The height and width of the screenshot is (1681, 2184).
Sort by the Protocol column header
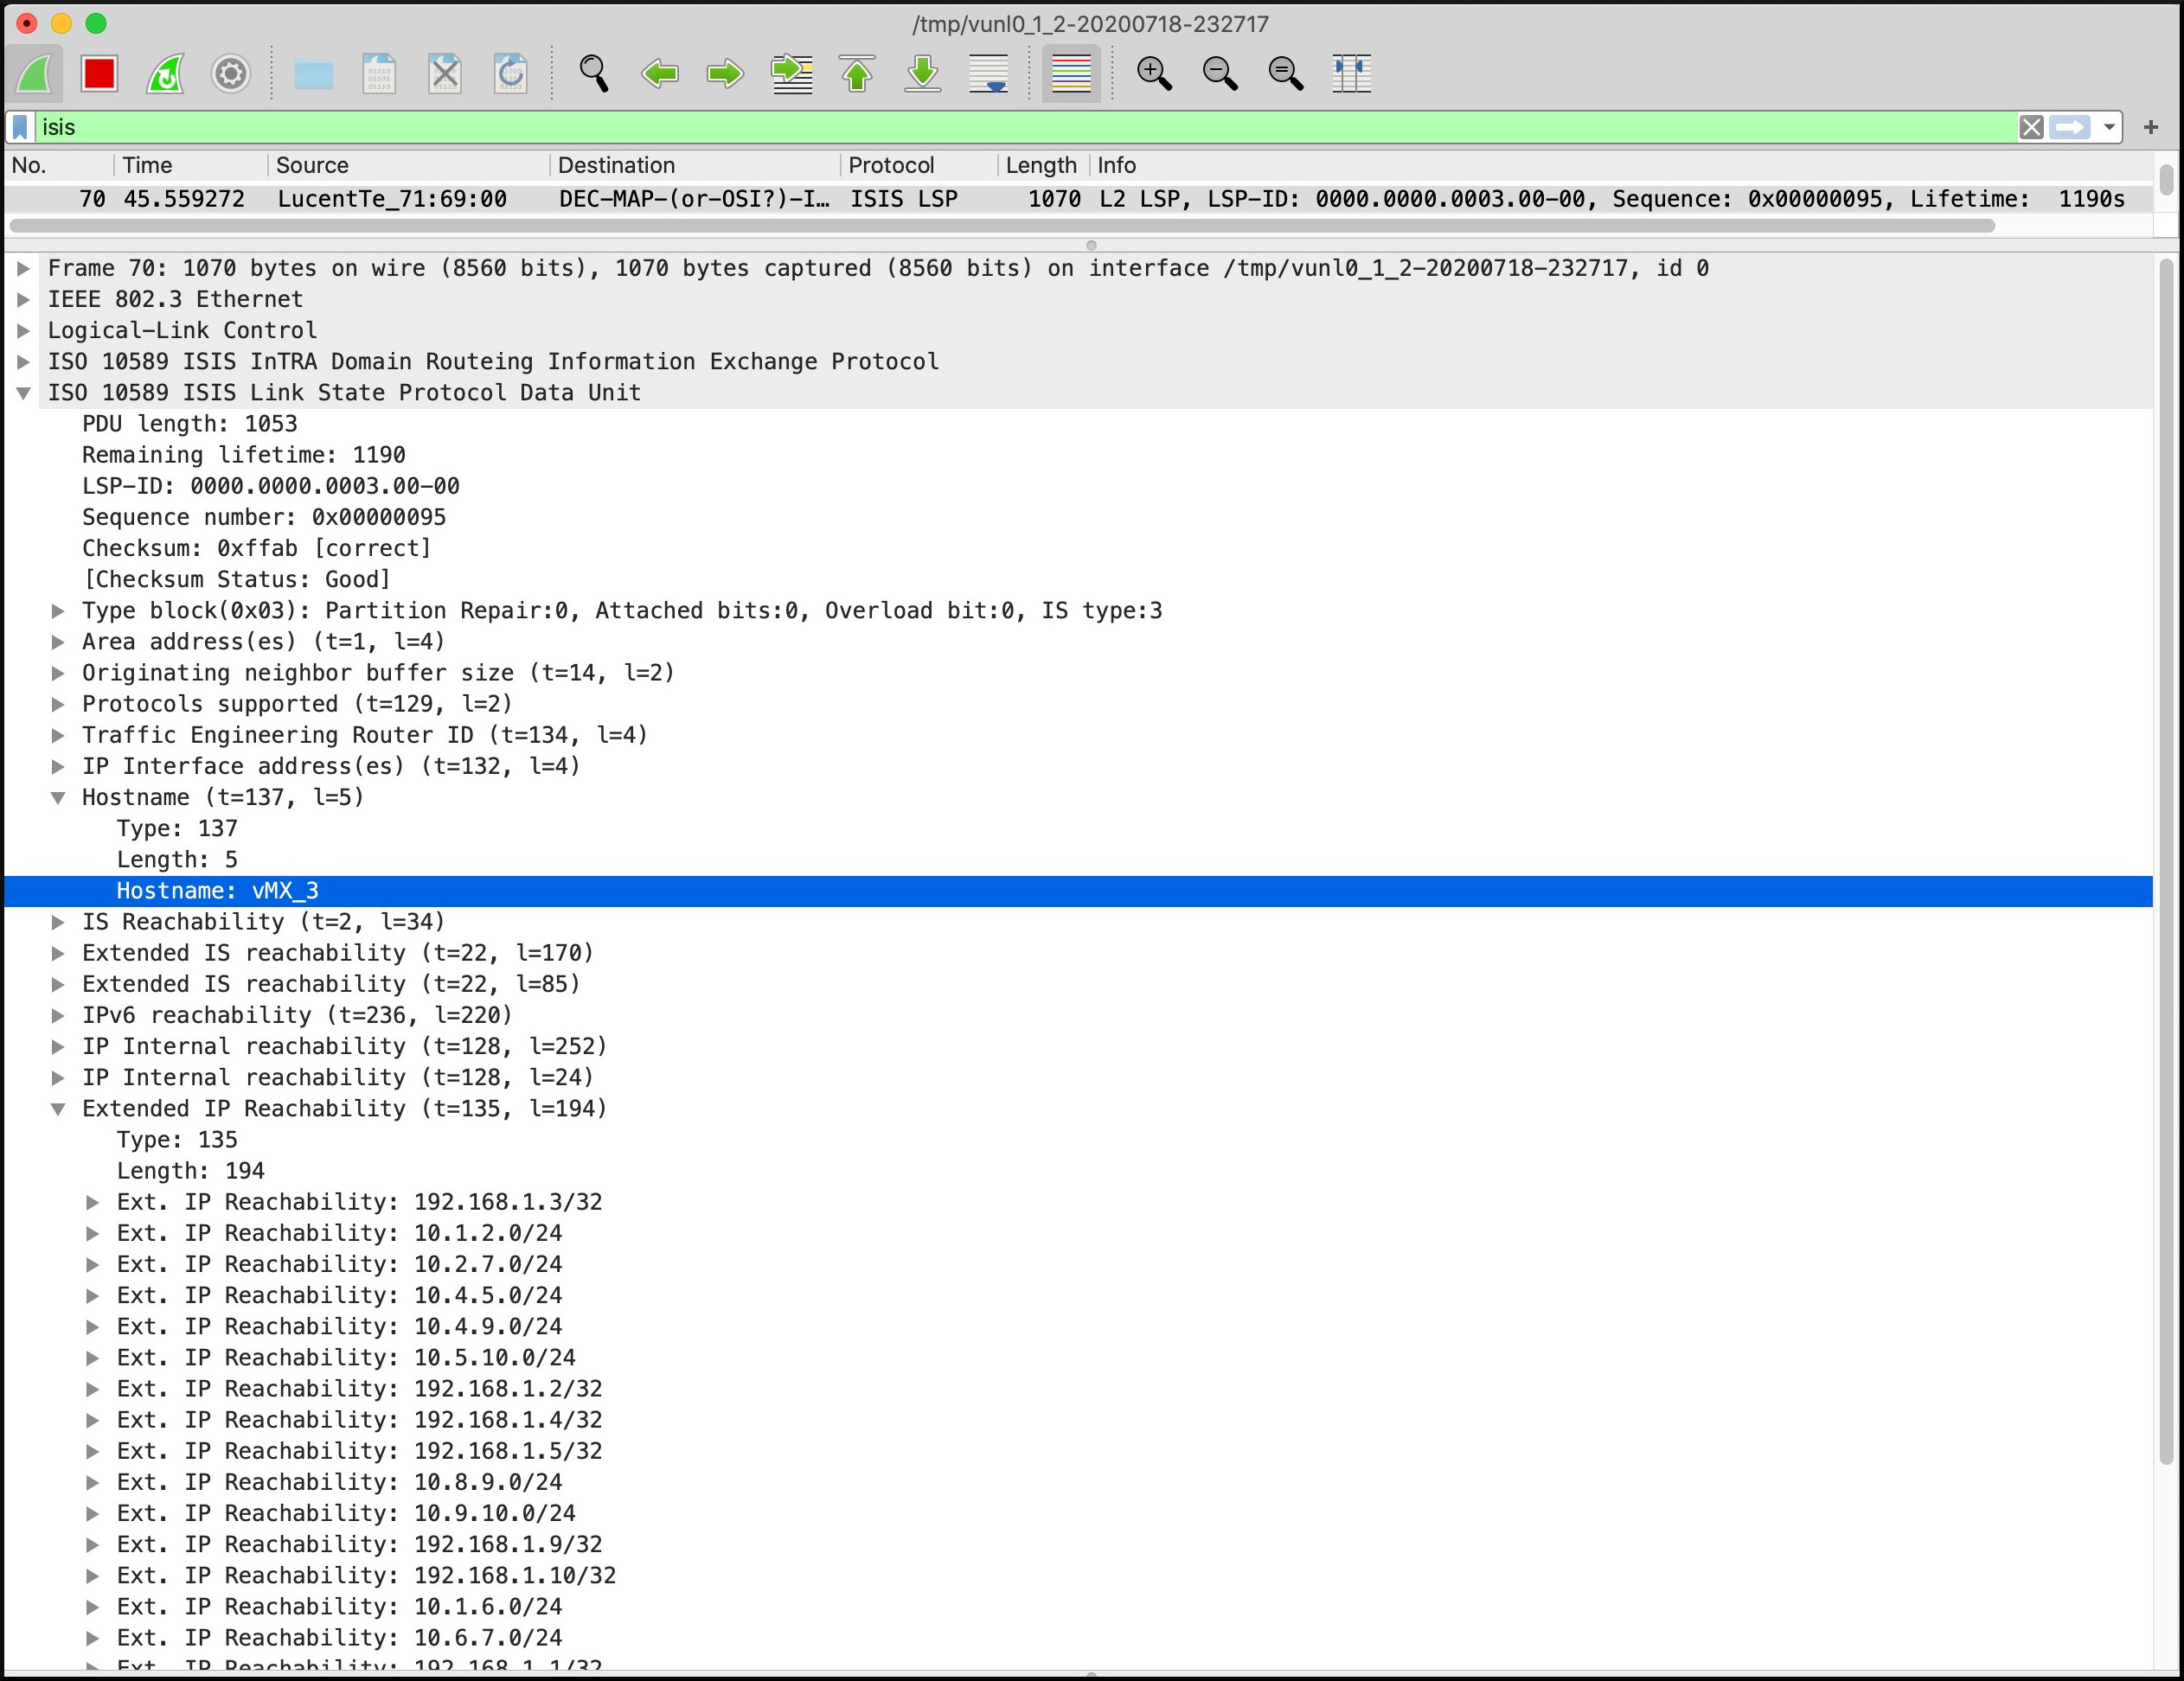[x=918, y=165]
